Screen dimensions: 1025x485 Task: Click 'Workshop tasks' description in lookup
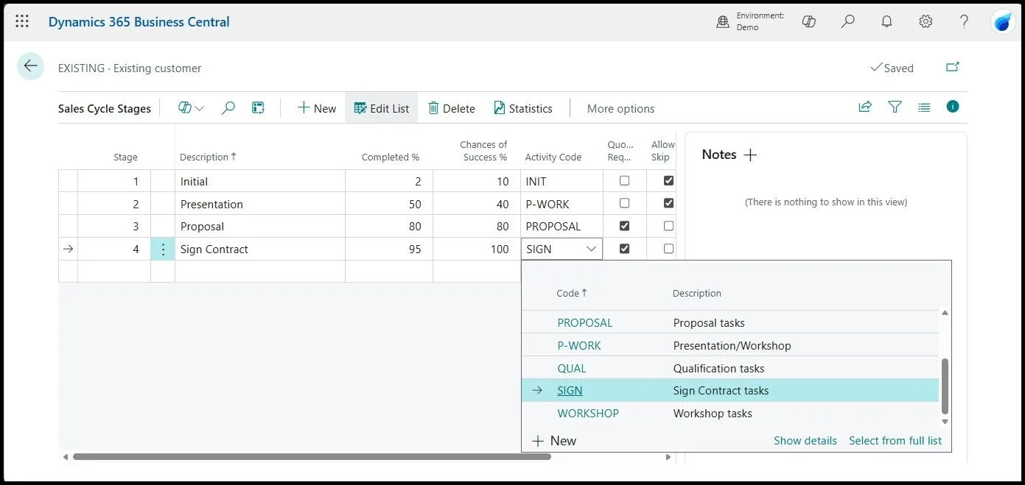713,414
